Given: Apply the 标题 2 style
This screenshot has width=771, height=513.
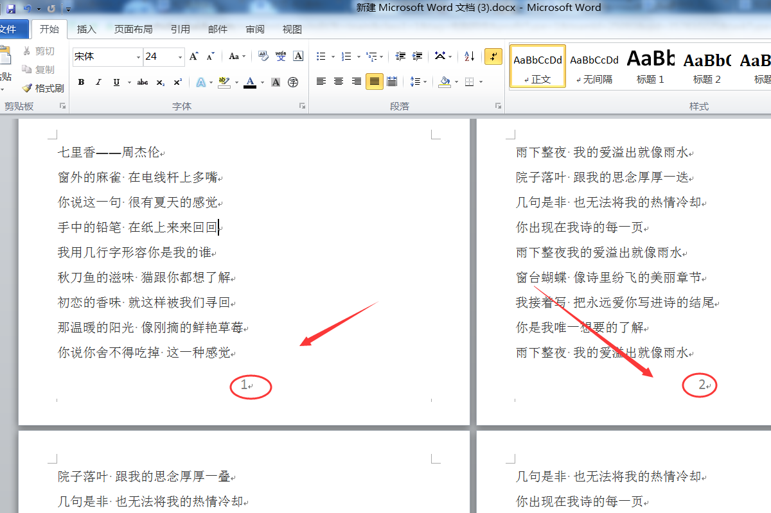Looking at the screenshot, I should click(707, 66).
